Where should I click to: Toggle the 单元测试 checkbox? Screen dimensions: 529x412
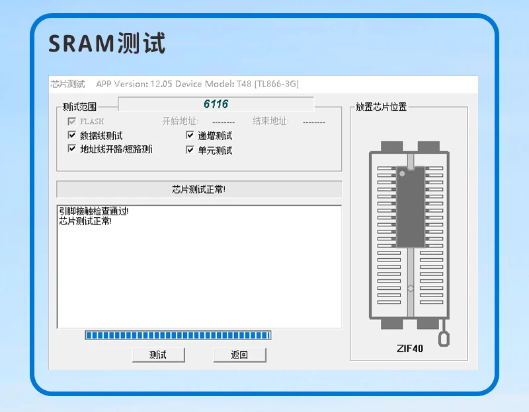coord(190,150)
